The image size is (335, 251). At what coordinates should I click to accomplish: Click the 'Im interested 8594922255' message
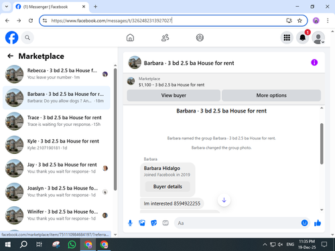click(172, 203)
